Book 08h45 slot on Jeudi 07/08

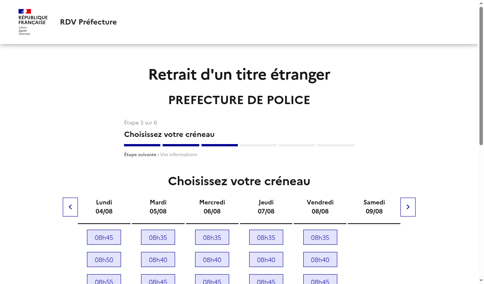[266, 279]
